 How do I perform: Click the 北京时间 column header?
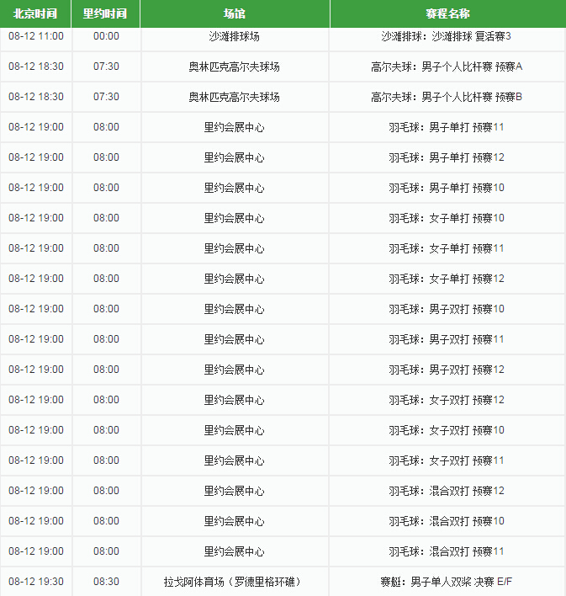tap(35, 13)
